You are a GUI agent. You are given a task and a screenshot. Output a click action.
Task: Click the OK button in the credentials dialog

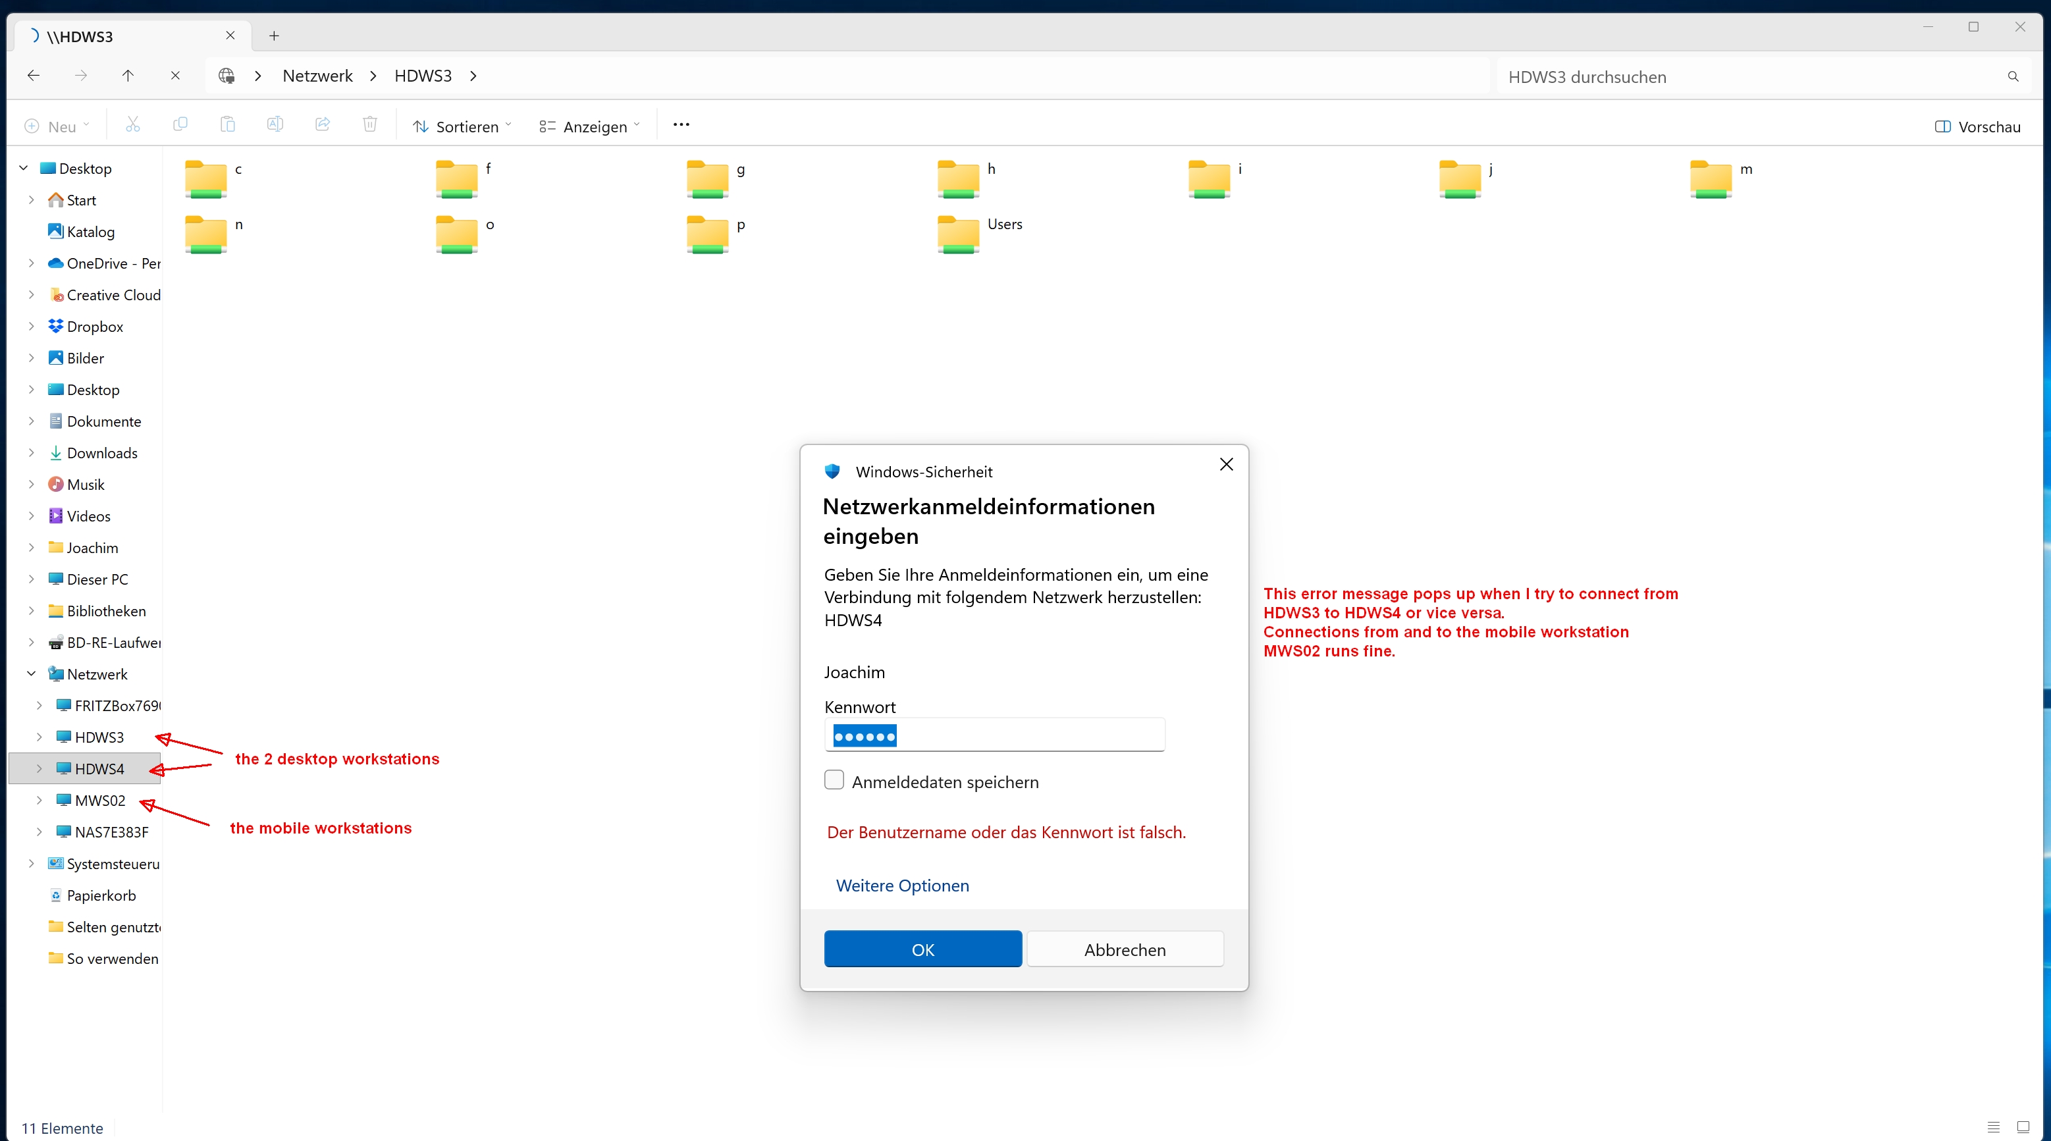(x=922, y=949)
